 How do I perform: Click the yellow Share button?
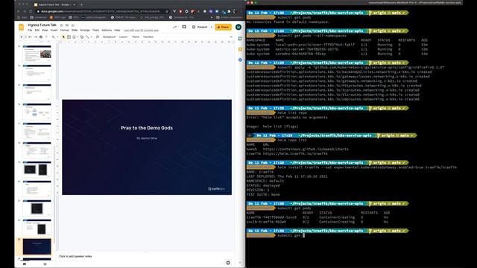(x=224, y=27)
